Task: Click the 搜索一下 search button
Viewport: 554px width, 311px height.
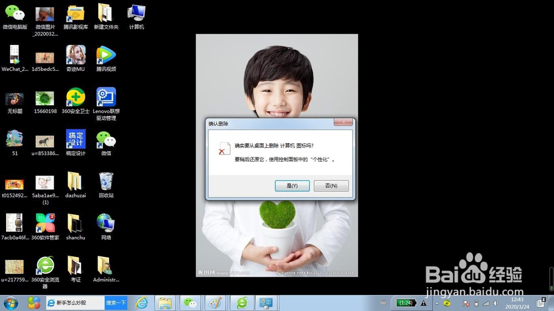Action: (x=116, y=303)
